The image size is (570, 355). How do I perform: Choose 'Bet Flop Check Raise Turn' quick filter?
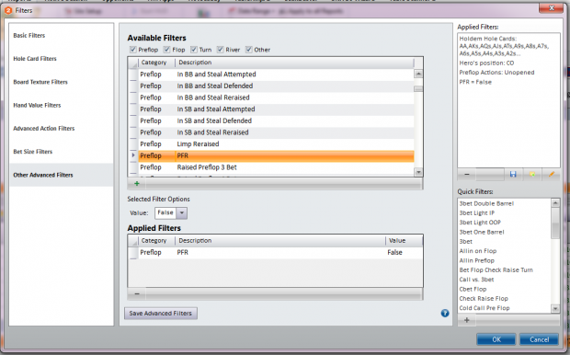click(x=496, y=269)
